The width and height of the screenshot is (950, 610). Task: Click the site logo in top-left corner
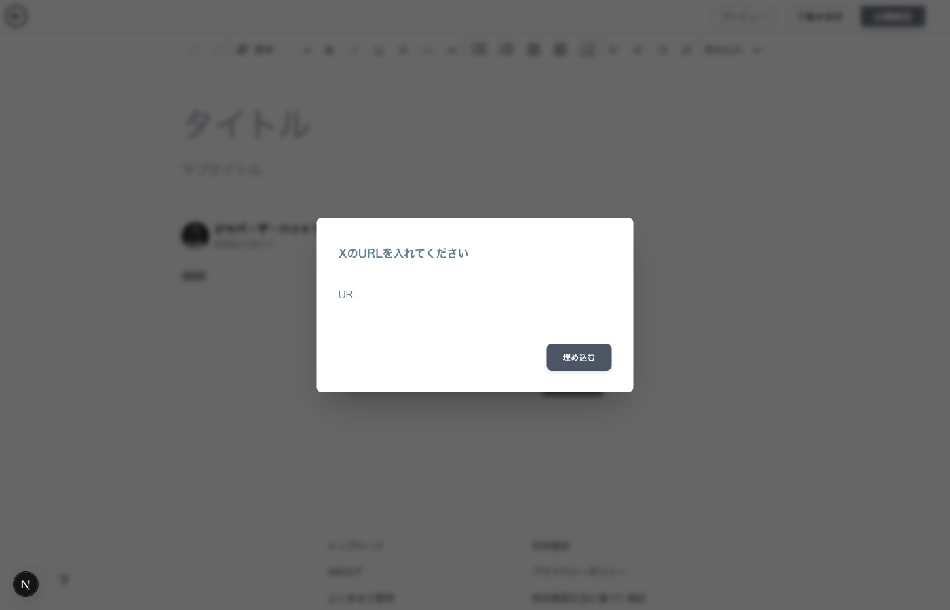tap(16, 16)
